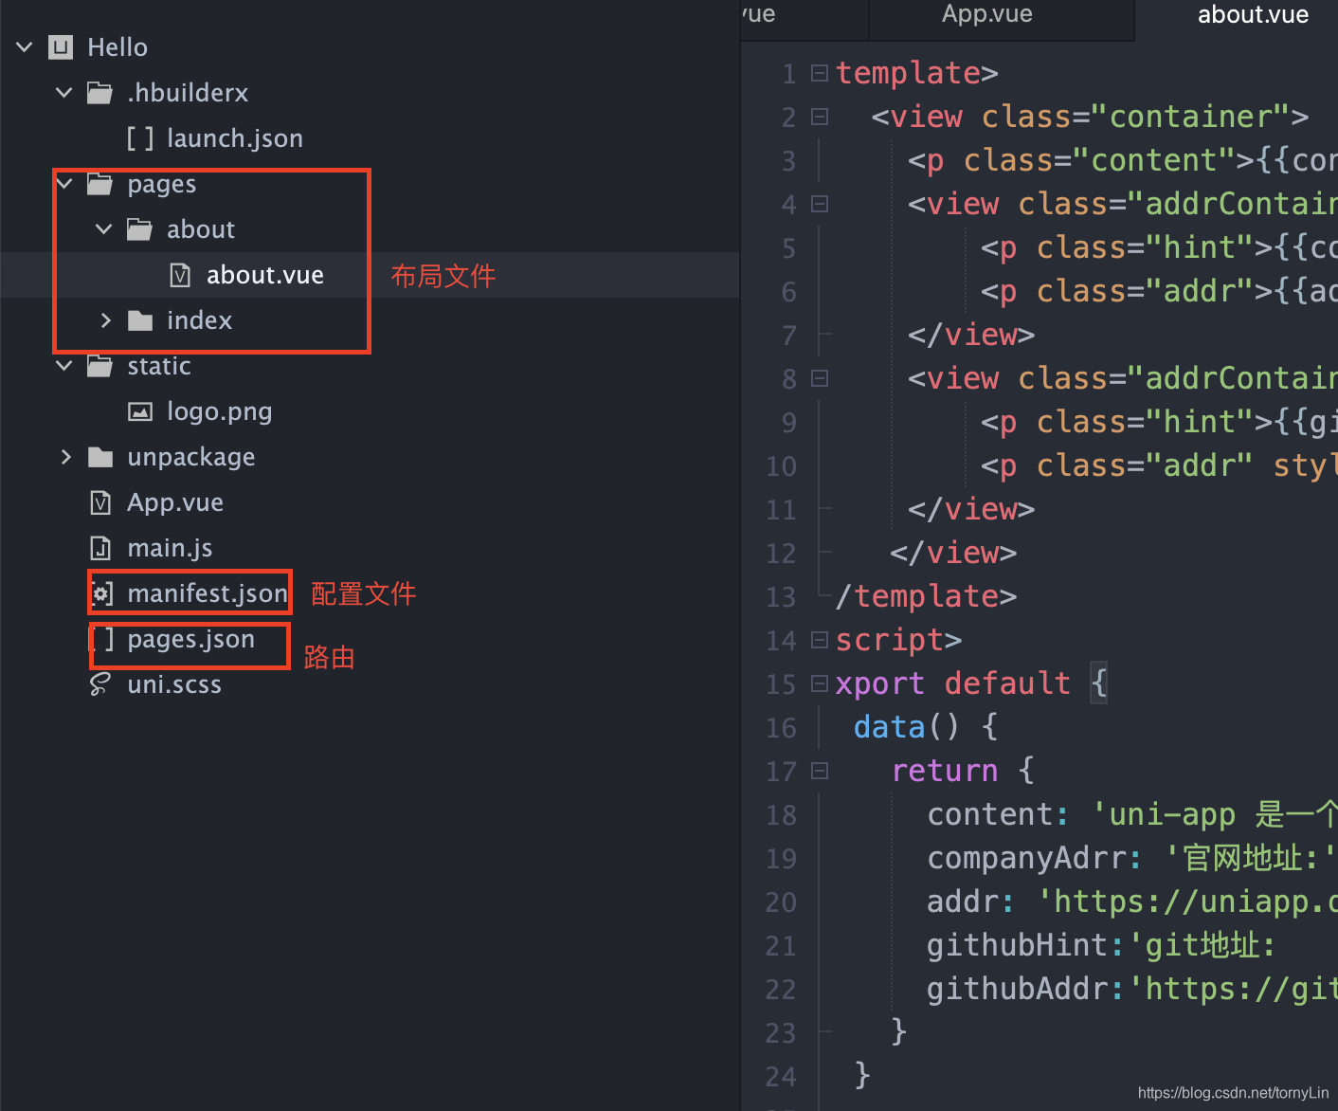This screenshot has height=1111, width=1338.
Task: Open launch.json from the file tree
Action: 235,138
